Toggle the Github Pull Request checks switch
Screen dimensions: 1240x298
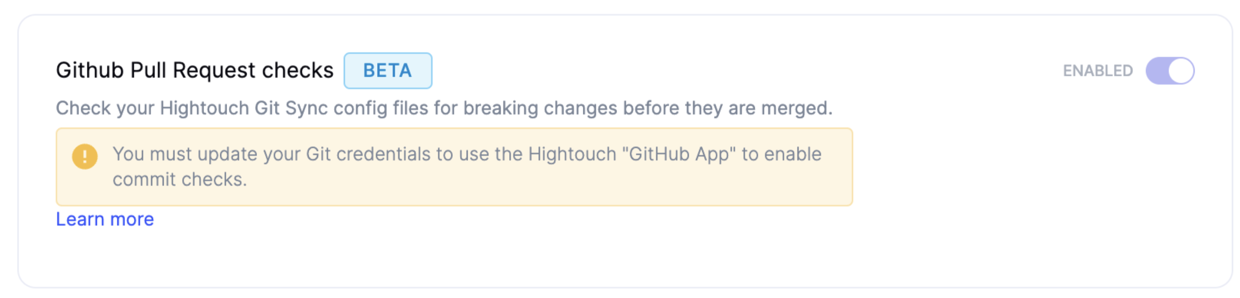(1170, 70)
